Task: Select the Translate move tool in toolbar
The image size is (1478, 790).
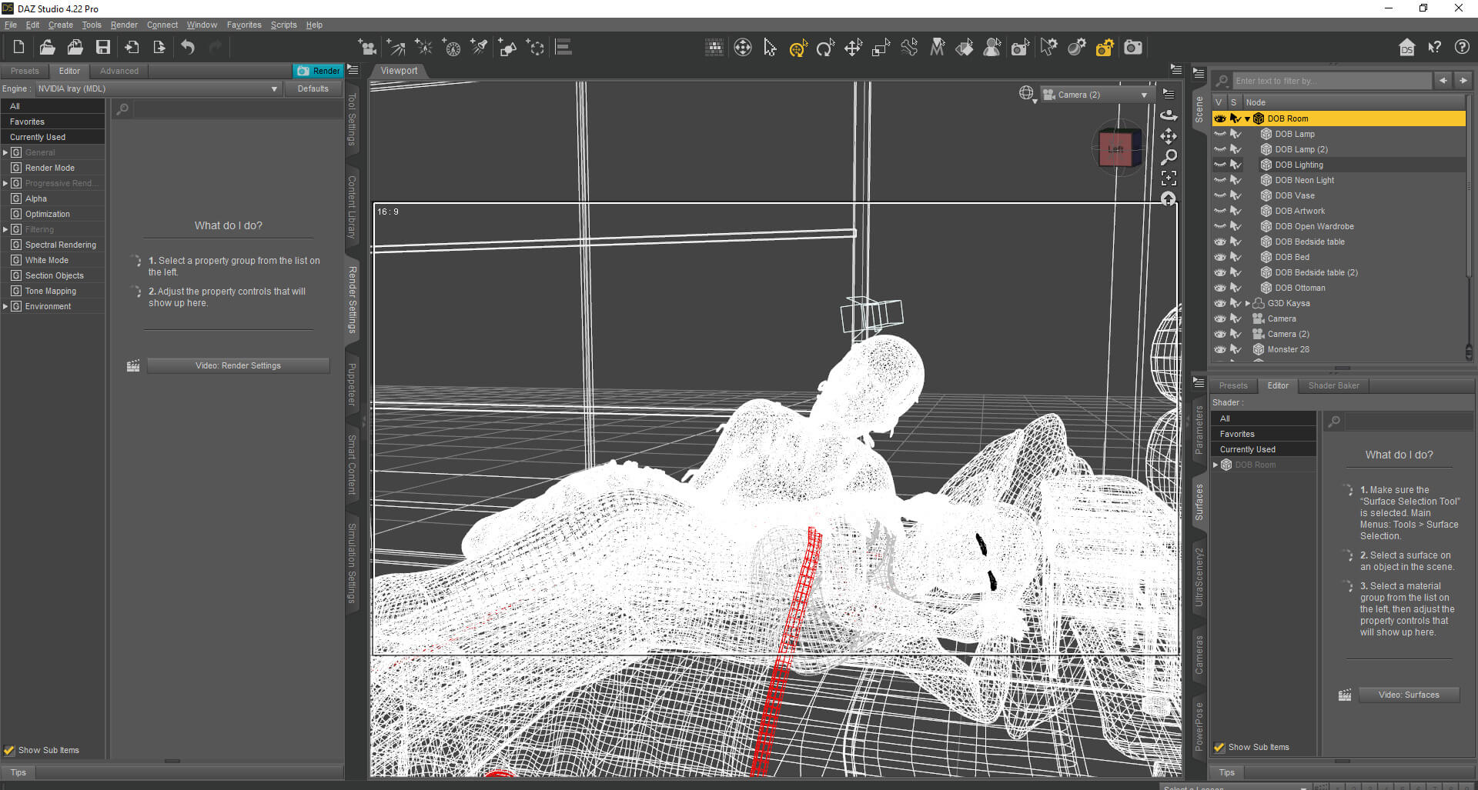Action: pyautogui.click(x=853, y=48)
